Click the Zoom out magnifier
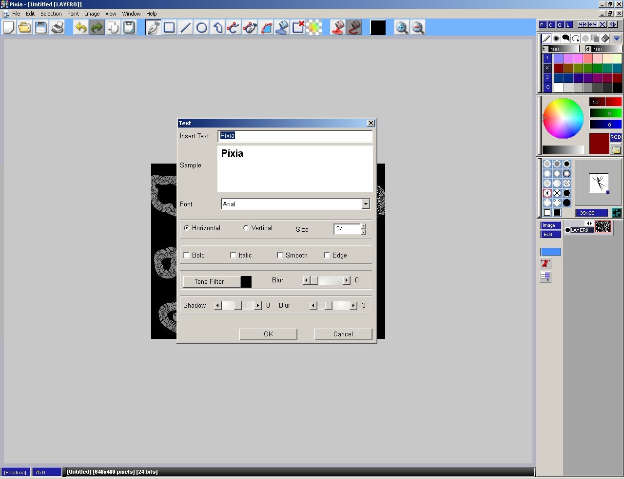Viewport: 624px width, 479px height. [x=418, y=27]
